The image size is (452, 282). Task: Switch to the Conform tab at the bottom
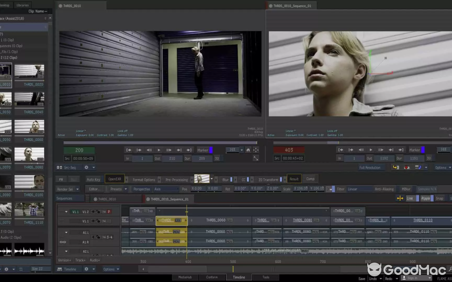tap(212, 277)
